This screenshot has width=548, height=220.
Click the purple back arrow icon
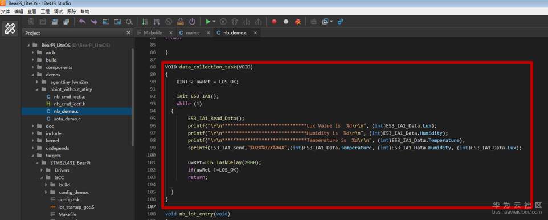point(83,22)
